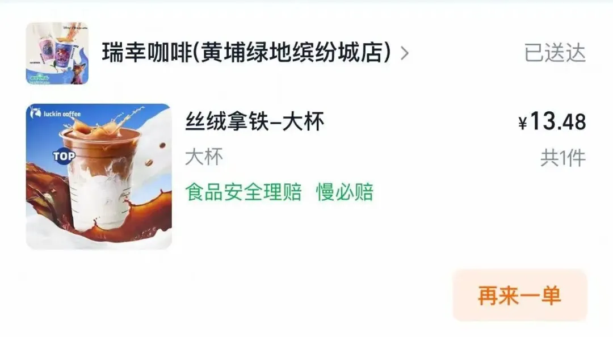Click the gray 大杯 size specification
This screenshot has height=337, width=613.
pos(204,157)
